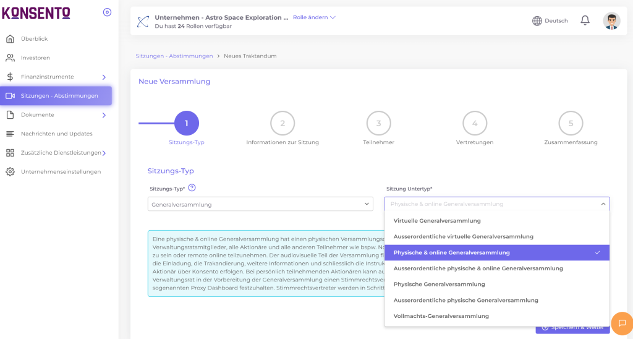Click the Investoren people icon
Image resolution: width=633 pixels, height=339 pixels.
coord(10,58)
